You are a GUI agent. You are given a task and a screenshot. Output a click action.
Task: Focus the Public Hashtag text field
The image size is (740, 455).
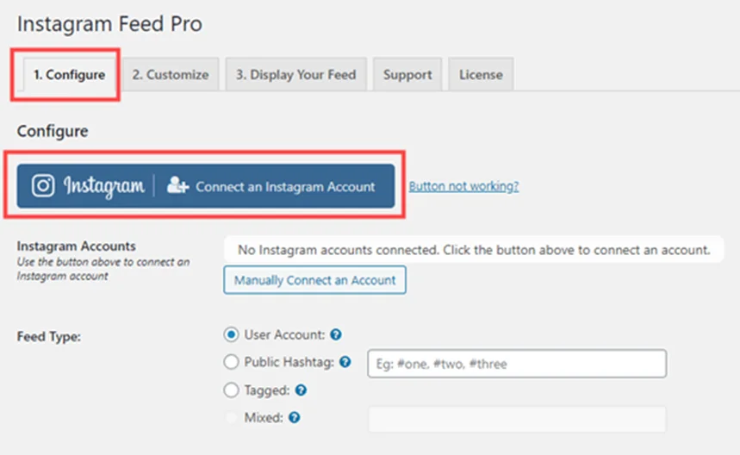click(x=517, y=364)
